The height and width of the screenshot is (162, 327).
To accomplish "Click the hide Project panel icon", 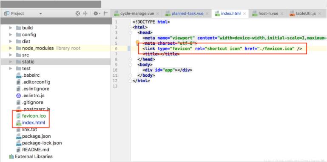I will (x=106, y=14).
